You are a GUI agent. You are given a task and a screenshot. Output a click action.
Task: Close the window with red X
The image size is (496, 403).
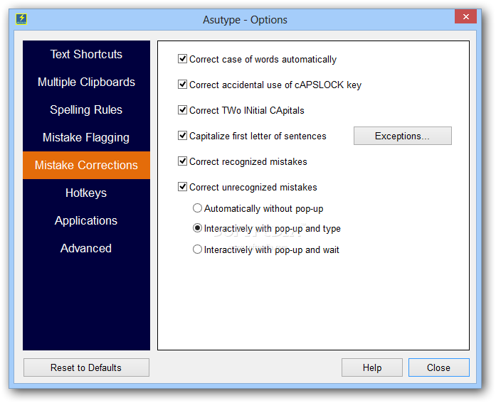465,17
